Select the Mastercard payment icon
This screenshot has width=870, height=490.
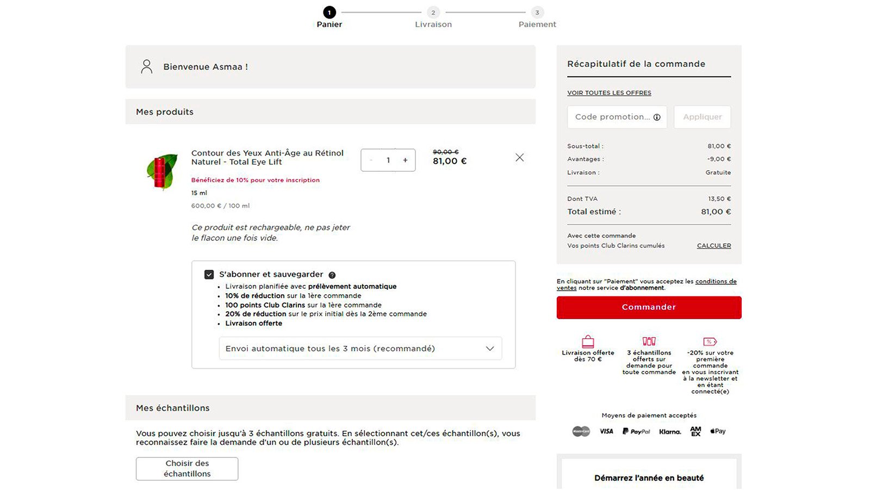click(581, 431)
